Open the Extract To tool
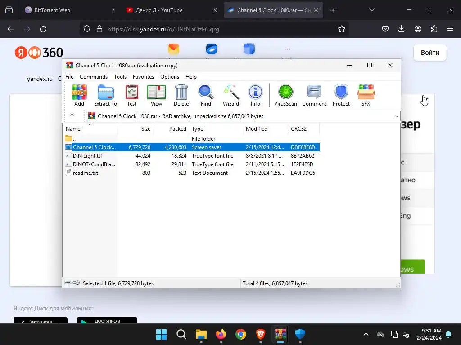The height and width of the screenshot is (345, 461). [105, 95]
